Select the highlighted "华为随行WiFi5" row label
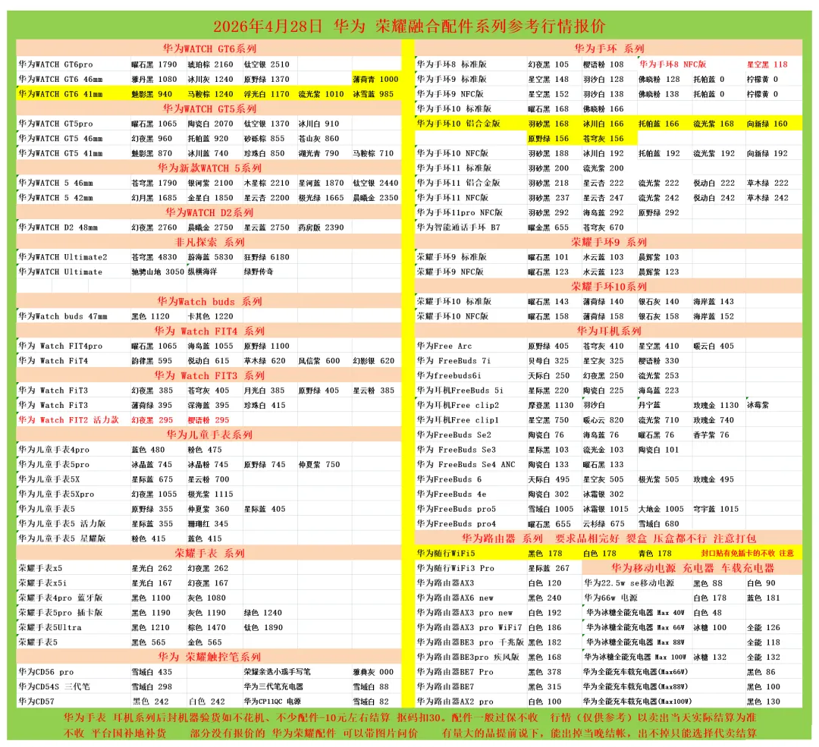This screenshot has height=747, width=819. pyautogui.click(x=446, y=553)
